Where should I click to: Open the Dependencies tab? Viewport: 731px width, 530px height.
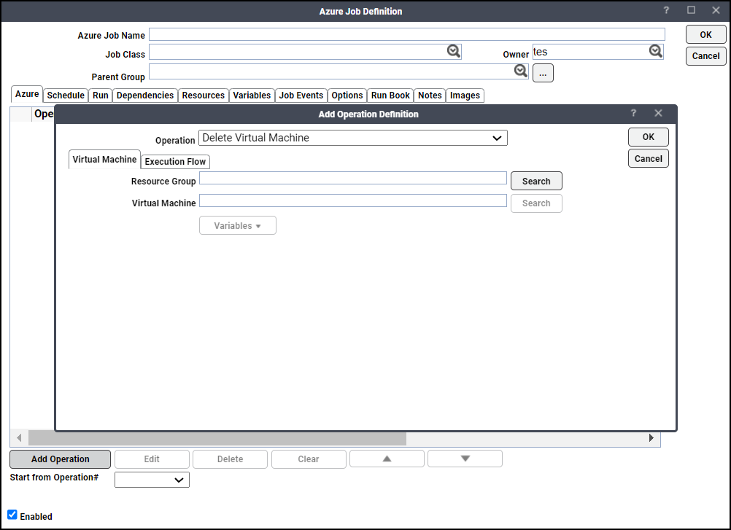click(145, 96)
